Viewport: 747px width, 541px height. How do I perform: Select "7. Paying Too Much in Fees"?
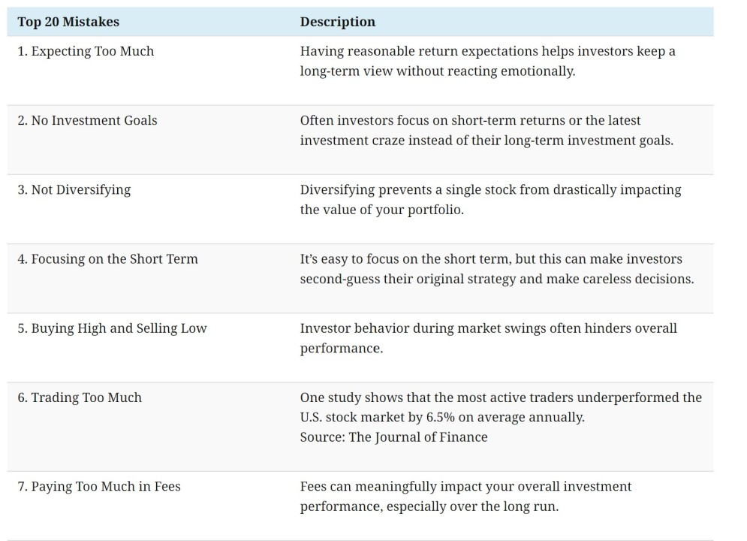tap(99, 486)
